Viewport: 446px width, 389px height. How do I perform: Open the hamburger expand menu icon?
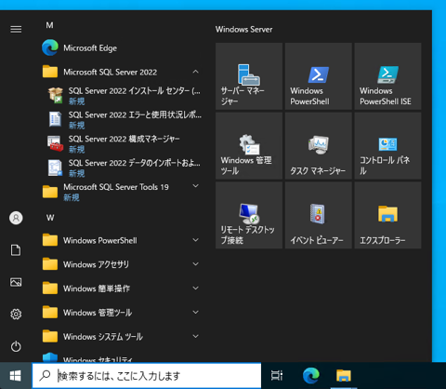click(x=16, y=30)
